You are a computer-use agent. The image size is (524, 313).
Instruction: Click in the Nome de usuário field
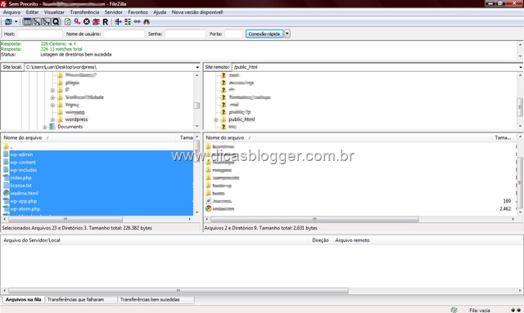[124, 34]
